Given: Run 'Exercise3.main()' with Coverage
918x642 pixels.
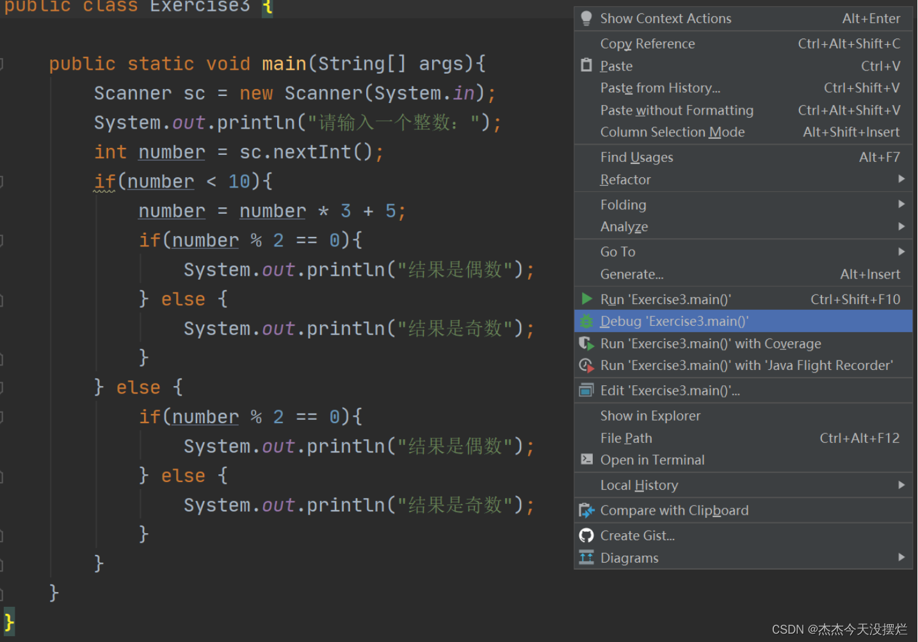Looking at the screenshot, I should [743, 344].
